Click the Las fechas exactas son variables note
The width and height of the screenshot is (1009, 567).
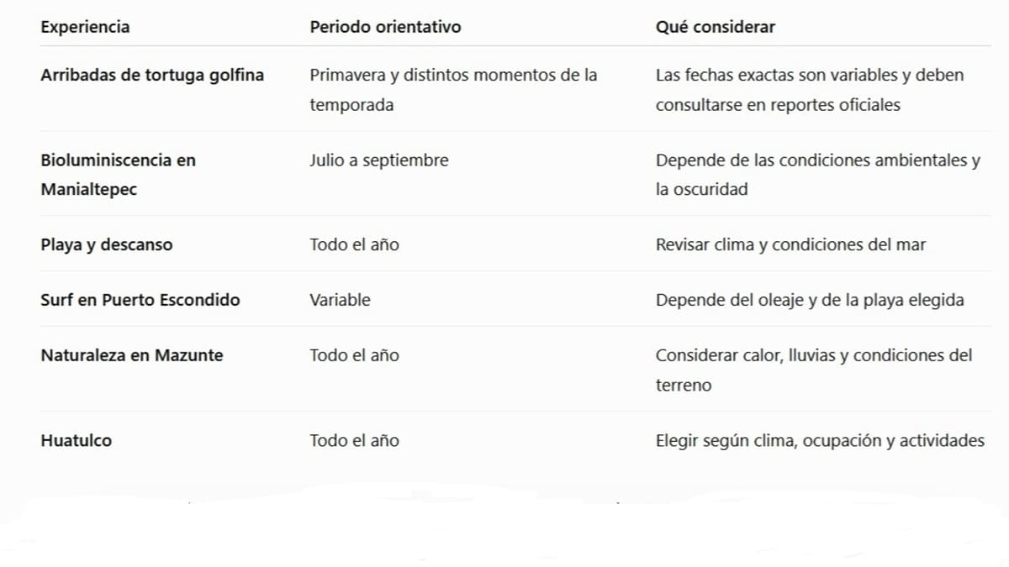click(x=810, y=90)
